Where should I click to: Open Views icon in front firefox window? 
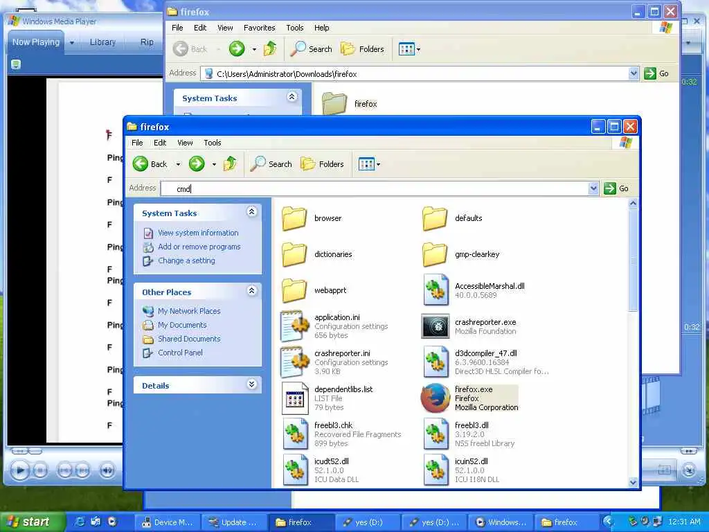click(367, 163)
